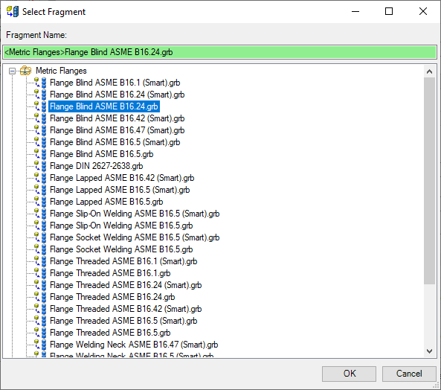Select the Metric Flanges root label
The height and width of the screenshot is (390, 441).
[61, 71]
